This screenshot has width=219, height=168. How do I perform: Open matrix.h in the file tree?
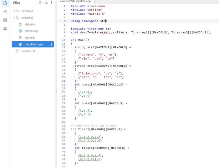(29, 38)
